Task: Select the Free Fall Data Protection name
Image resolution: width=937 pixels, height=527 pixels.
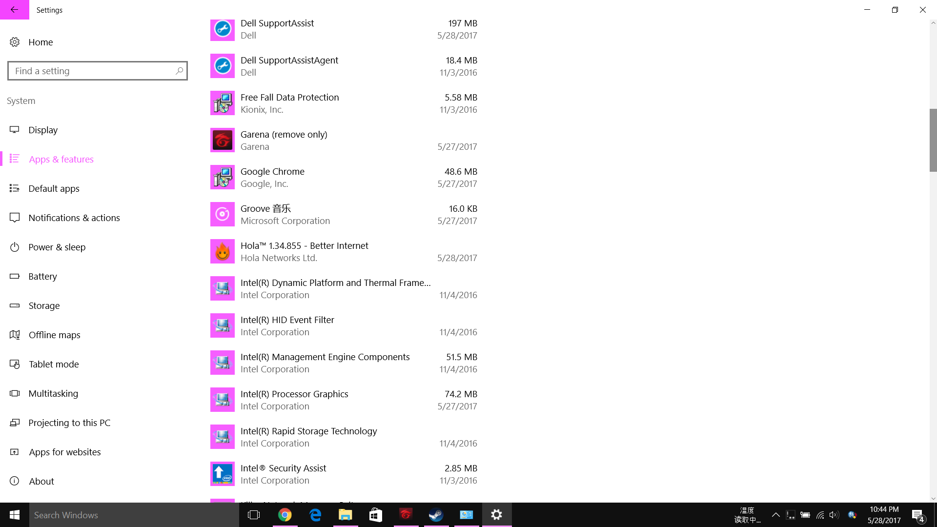Action: coord(289,97)
